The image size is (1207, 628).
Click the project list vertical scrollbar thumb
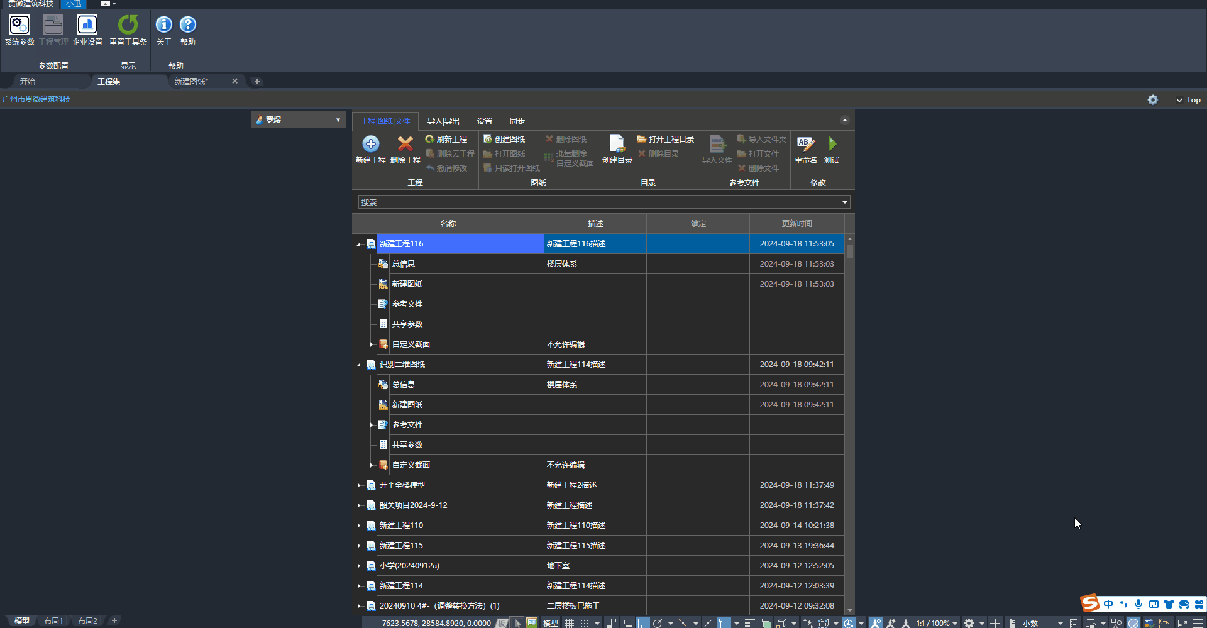click(850, 251)
